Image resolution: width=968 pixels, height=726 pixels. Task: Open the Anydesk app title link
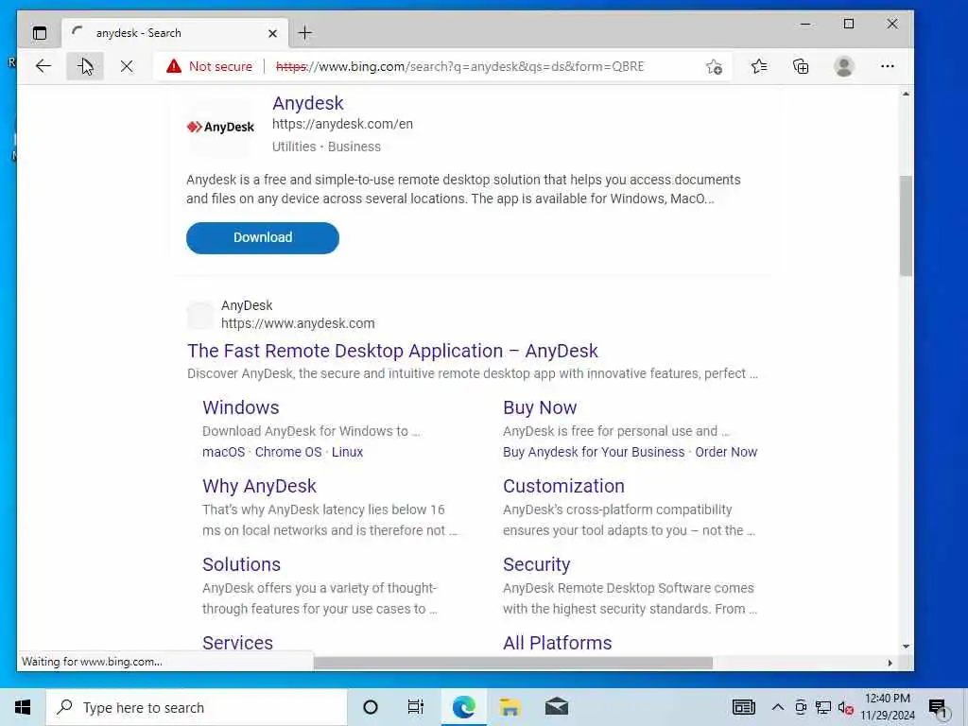click(x=307, y=103)
